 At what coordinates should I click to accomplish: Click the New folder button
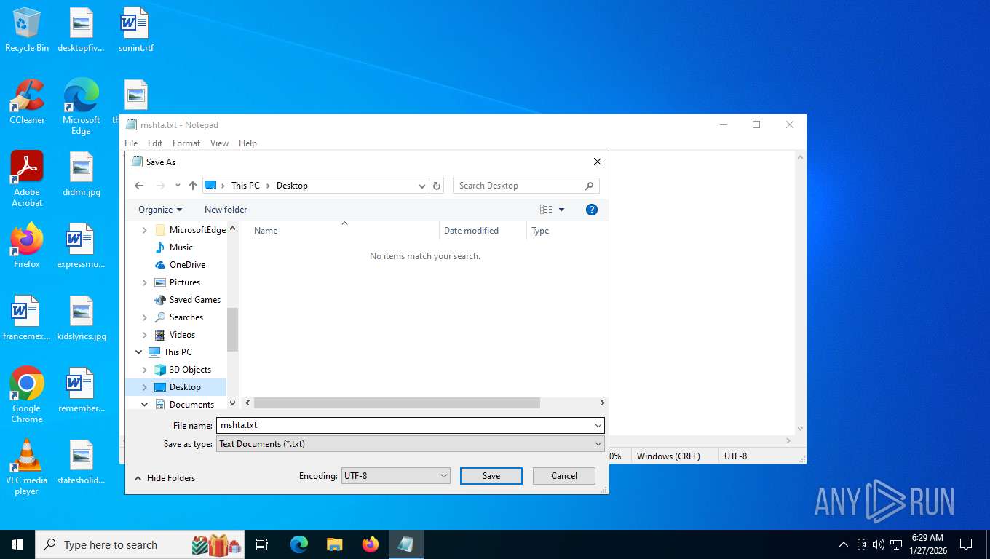226,210
